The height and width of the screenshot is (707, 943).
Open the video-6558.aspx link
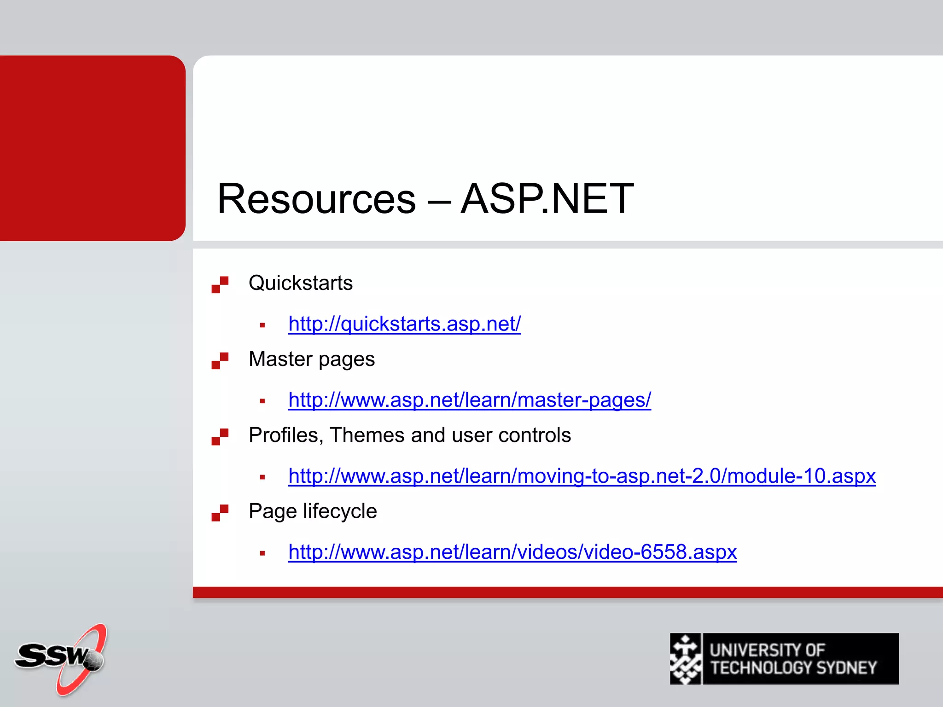512,551
